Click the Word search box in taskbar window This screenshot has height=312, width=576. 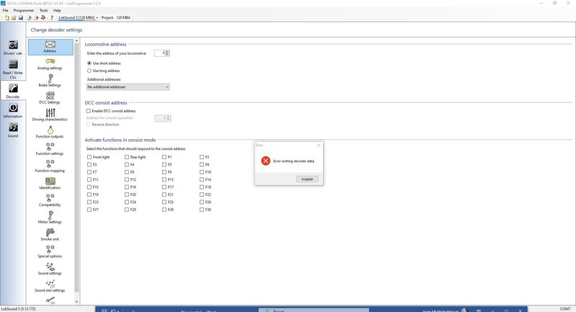click(x=314, y=310)
